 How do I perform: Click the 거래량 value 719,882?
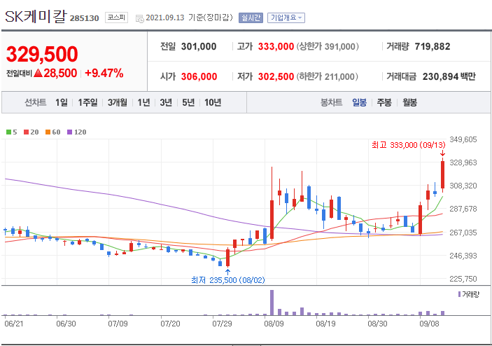pyautogui.click(x=433, y=46)
